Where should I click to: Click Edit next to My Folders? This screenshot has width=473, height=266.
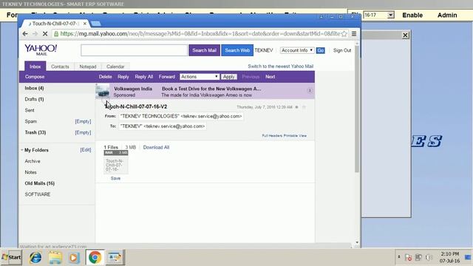pyautogui.click(x=86, y=149)
